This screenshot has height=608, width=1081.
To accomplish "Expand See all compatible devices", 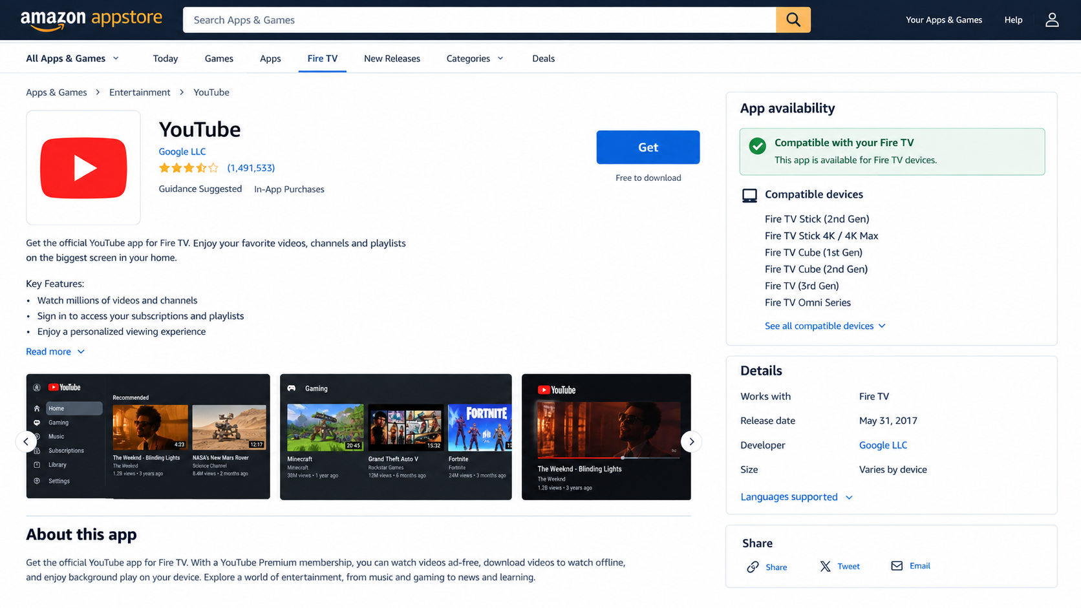I will coord(825,326).
